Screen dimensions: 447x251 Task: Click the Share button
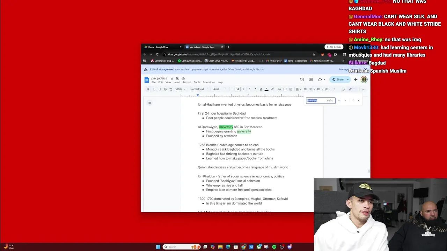click(x=338, y=79)
